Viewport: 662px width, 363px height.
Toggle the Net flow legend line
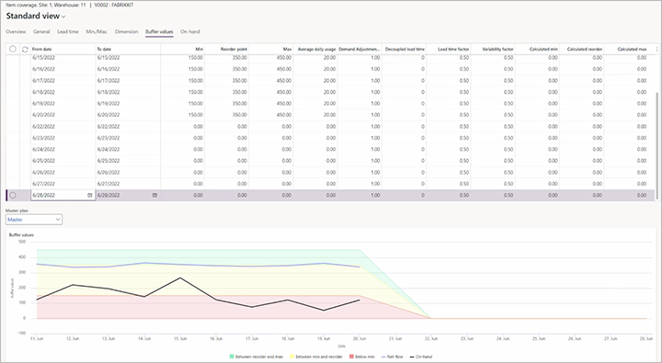(x=383, y=357)
